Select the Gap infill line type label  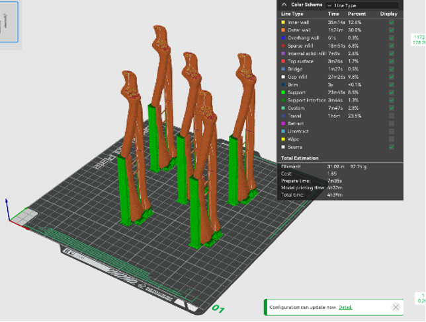(x=297, y=77)
